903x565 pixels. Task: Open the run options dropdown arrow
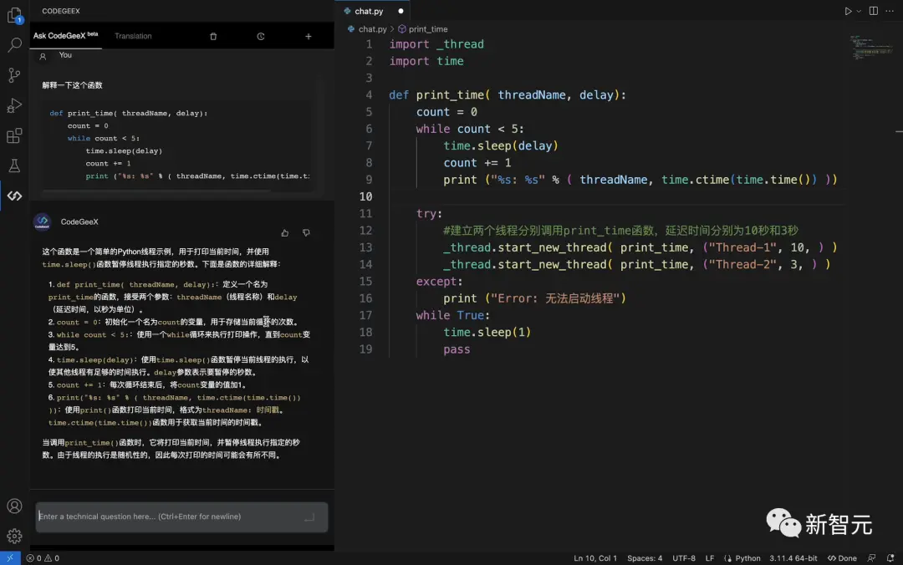[x=859, y=11]
